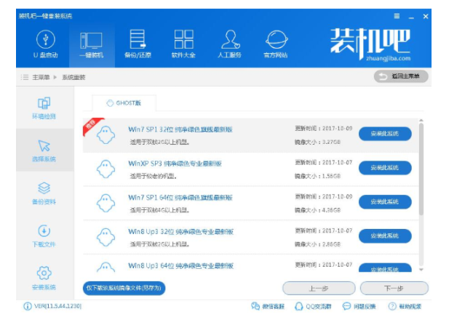Click the list scrollbar down arrow

pyautogui.click(x=421, y=270)
